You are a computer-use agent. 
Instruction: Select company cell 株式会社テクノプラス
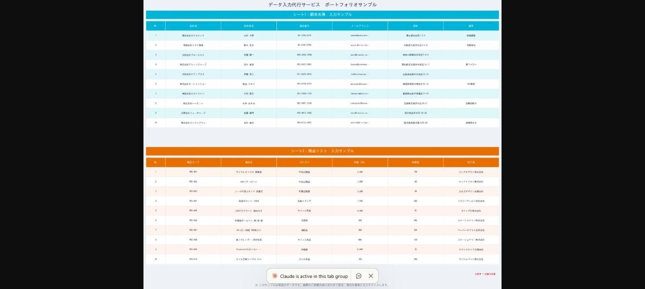pos(193,74)
